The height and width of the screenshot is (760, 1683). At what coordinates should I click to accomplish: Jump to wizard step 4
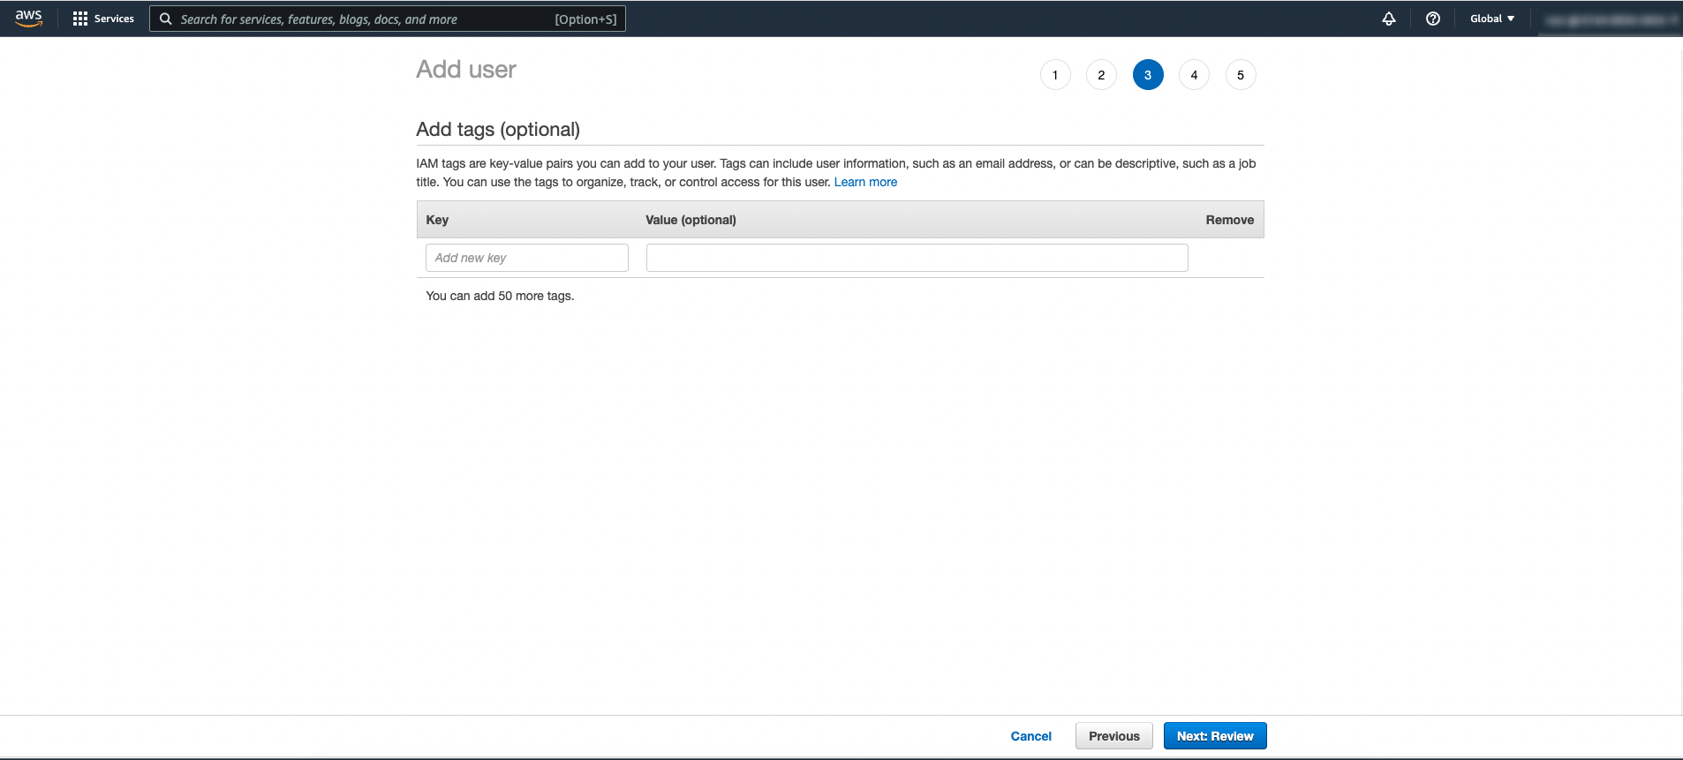pyautogui.click(x=1194, y=75)
